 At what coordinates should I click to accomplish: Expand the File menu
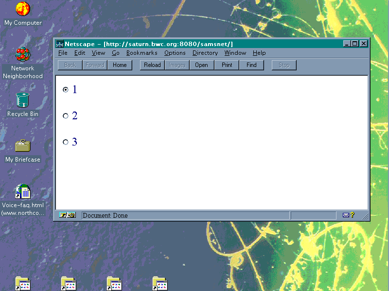coord(63,53)
